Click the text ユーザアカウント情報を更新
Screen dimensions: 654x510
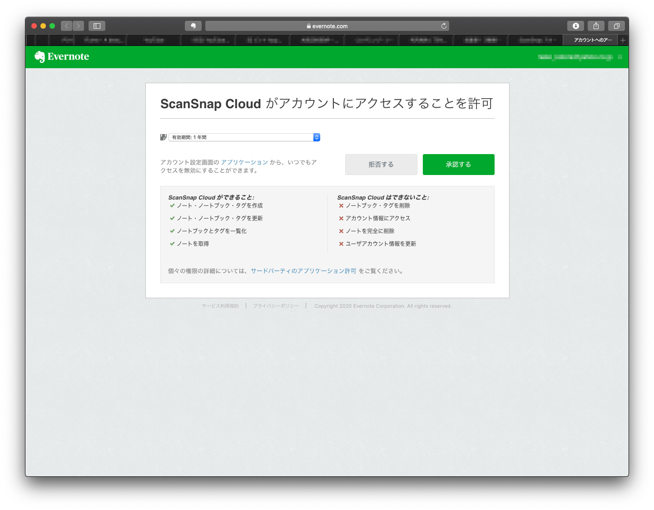[x=381, y=244]
